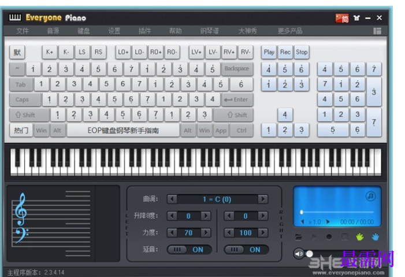Increase left-hand 力度 value 70

pyautogui.click(x=206, y=233)
